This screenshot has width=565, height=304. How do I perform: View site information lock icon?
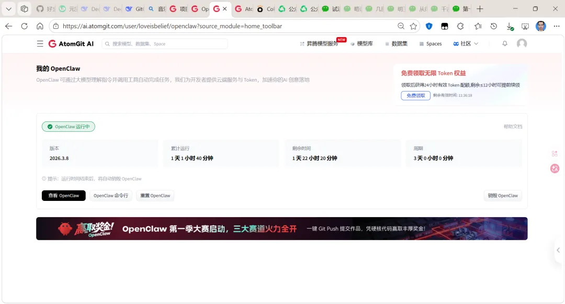click(55, 26)
